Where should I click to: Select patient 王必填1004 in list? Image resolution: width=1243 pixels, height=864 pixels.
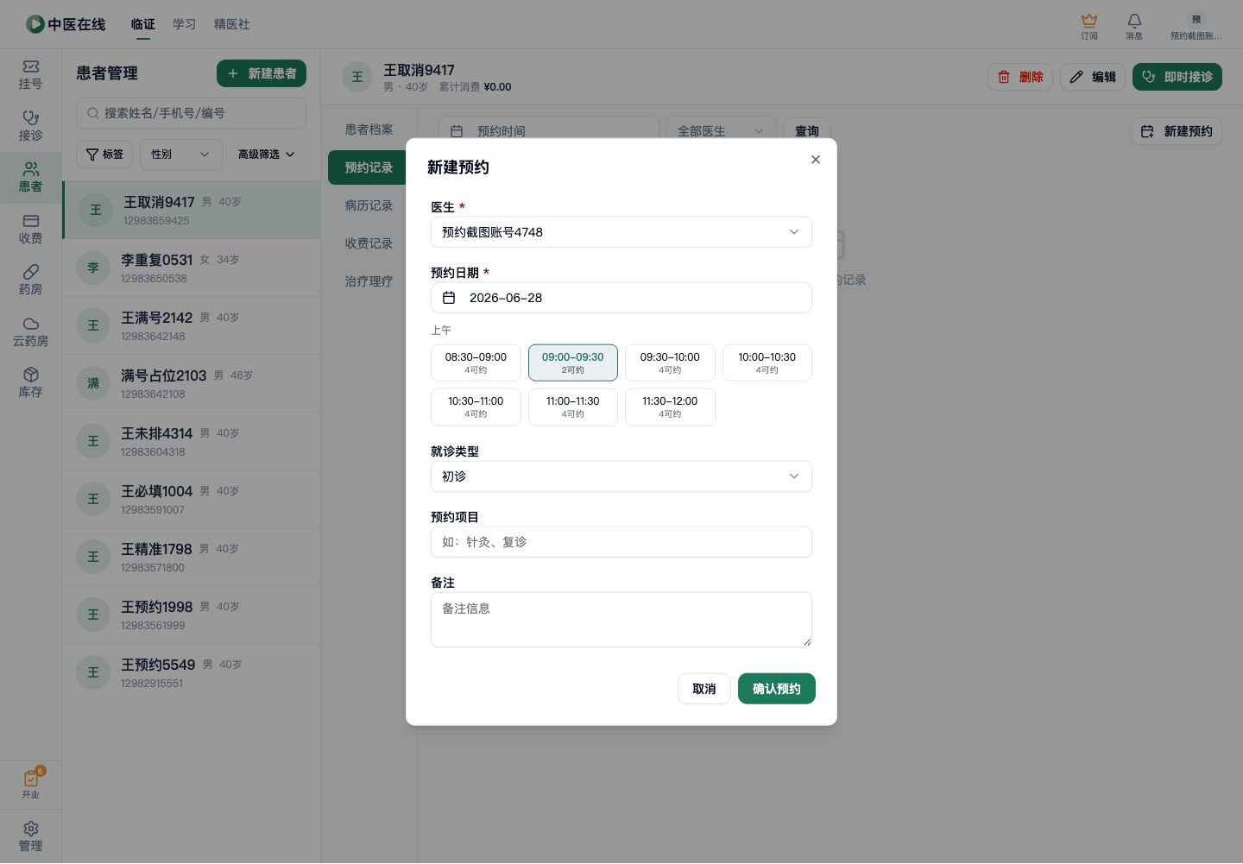point(192,499)
